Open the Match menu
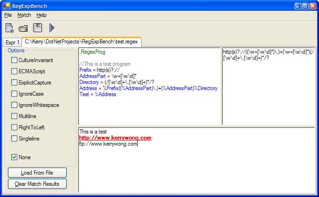 [x=24, y=15]
